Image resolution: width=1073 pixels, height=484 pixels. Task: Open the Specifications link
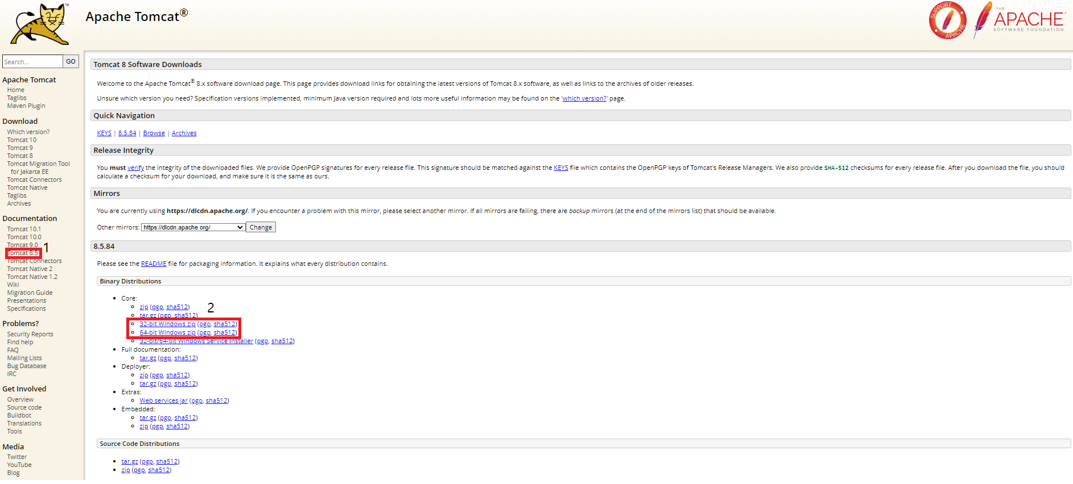click(26, 308)
